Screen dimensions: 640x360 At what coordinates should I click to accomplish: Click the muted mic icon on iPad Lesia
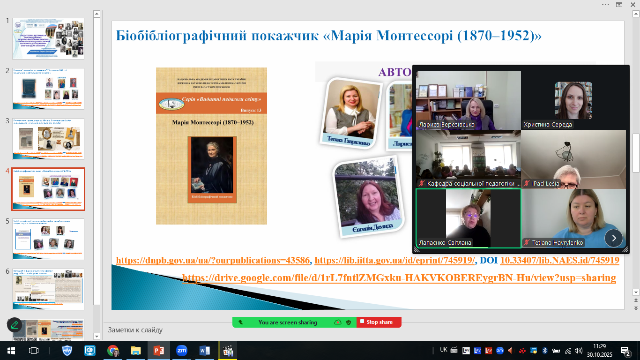[x=527, y=183]
